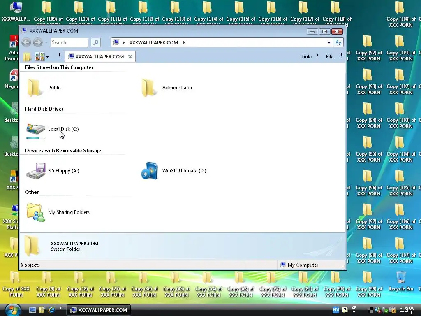Select the Copy (103) desktop folder
Image resolution: width=421 pixels, height=316 pixels.
pyautogui.click(x=401, y=116)
